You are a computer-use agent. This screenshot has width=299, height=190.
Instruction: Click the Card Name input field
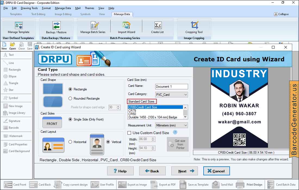pos(172,87)
